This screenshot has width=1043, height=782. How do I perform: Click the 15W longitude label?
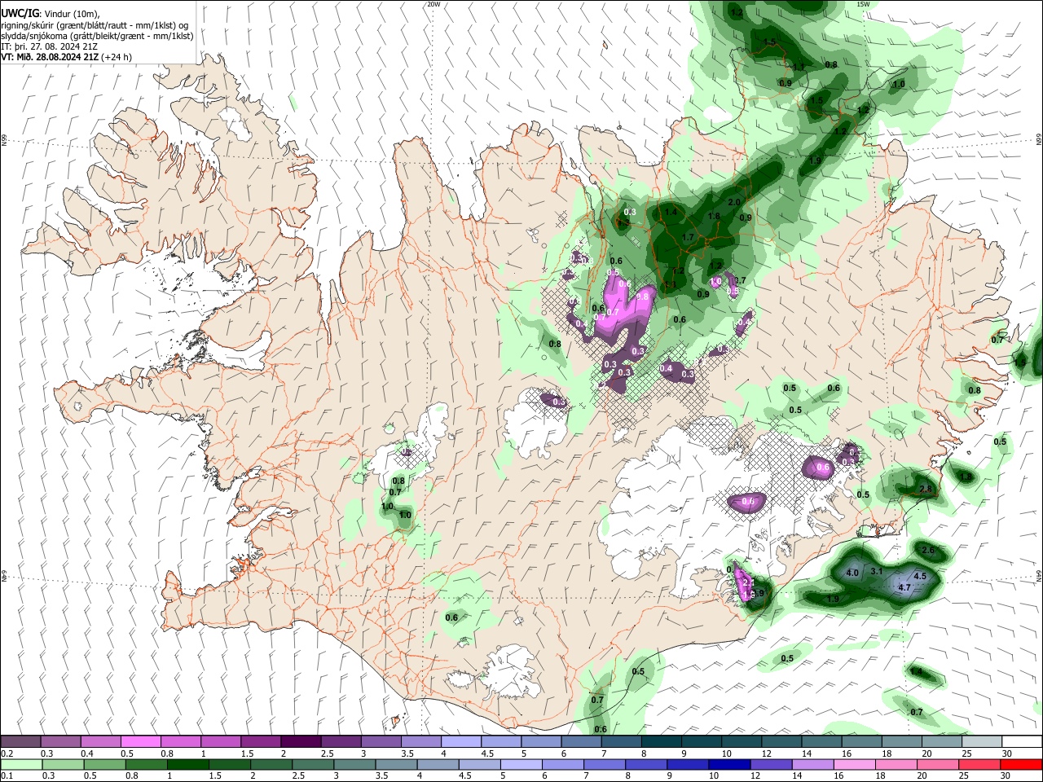tap(863, 4)
